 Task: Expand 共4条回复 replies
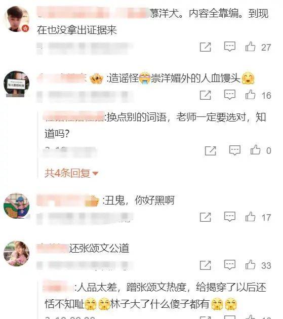(x=71, y=173)
